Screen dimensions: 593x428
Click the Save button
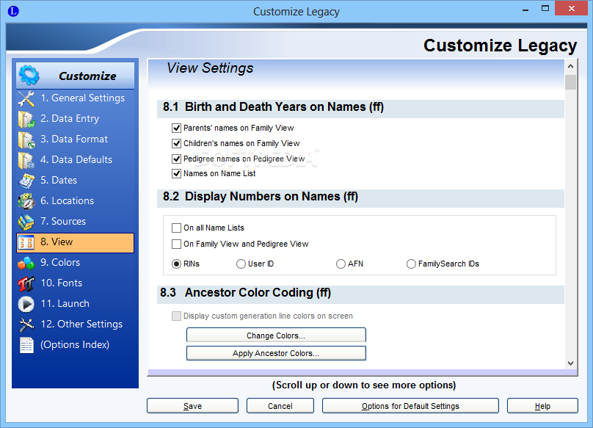point(192,406)
